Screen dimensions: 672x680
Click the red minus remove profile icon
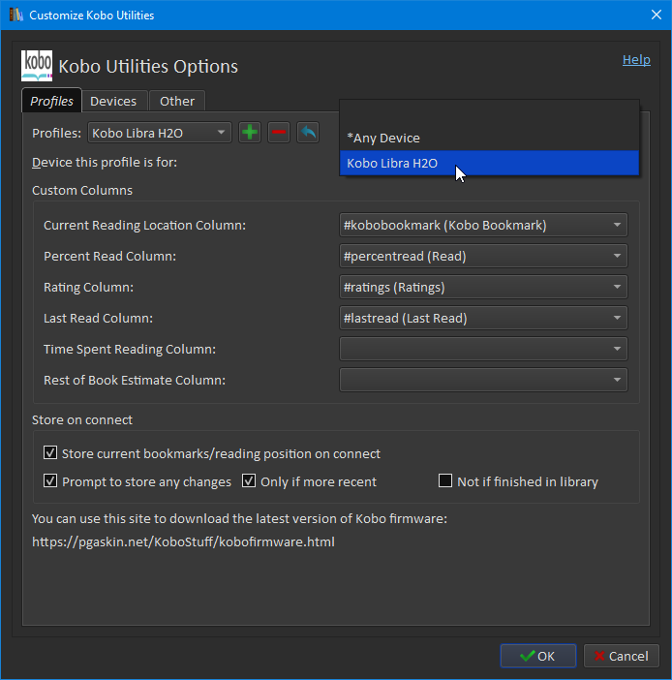point(279,133)
